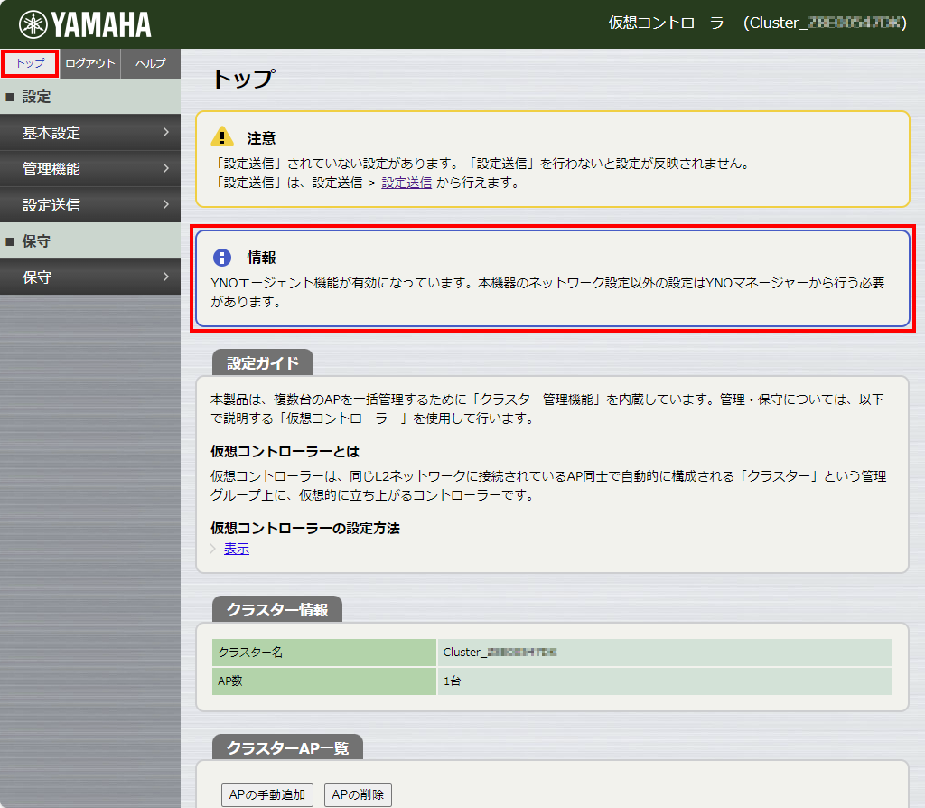The width and height of the screenshot is (925, 808).
Task: Click the AP数 value showing 1台
Action: coord(664,681)
